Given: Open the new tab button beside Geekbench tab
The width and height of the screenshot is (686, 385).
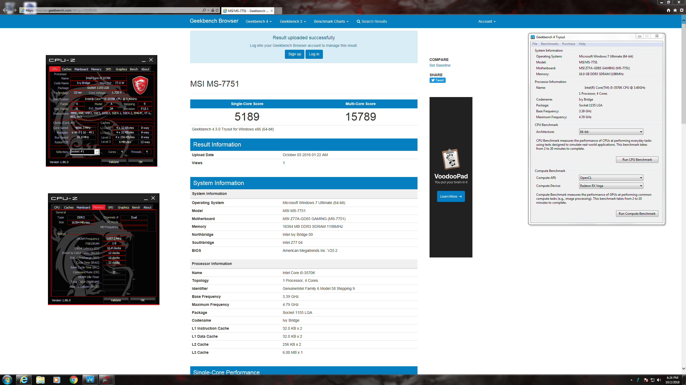Looking at the screenshot, I should (278, 11).
